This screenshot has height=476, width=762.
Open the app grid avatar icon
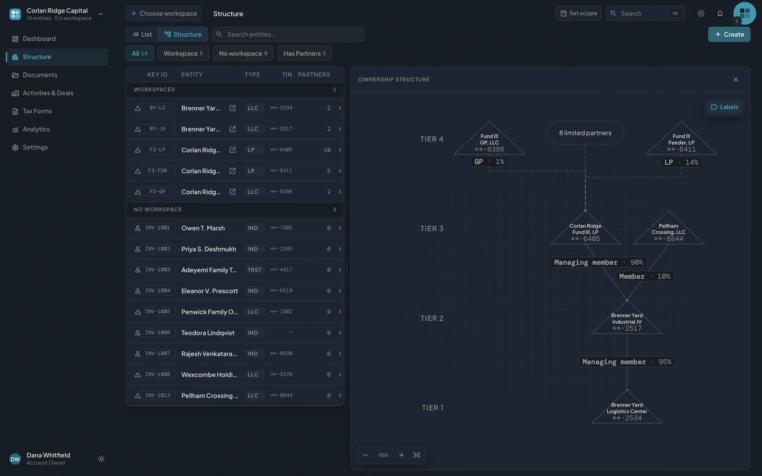[745, 13]
